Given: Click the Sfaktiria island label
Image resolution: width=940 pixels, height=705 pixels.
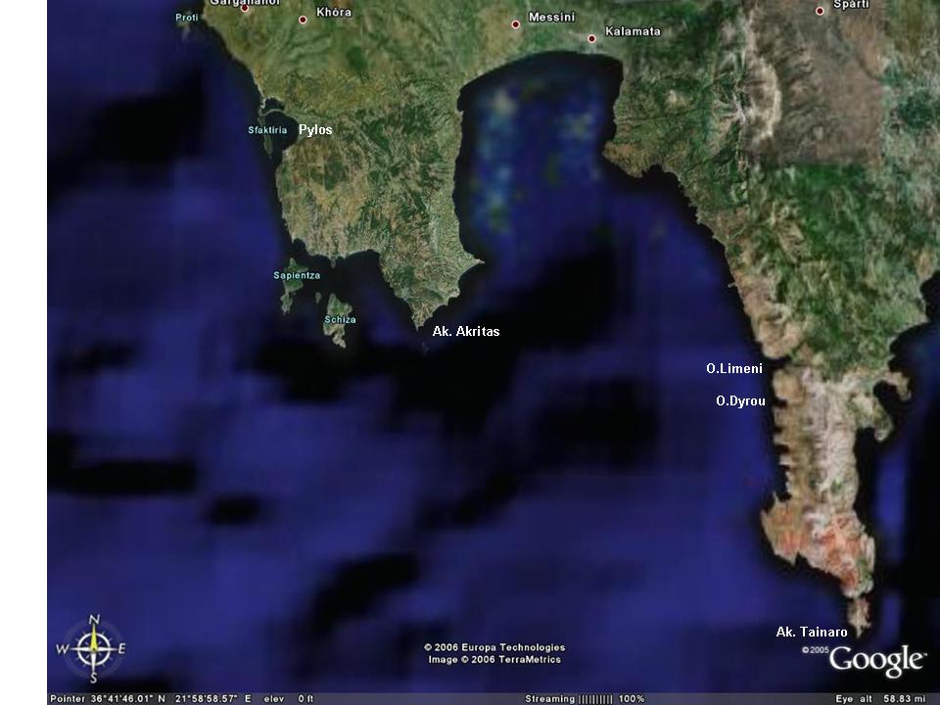Looking at the screenshot, I should coord(267,130).
